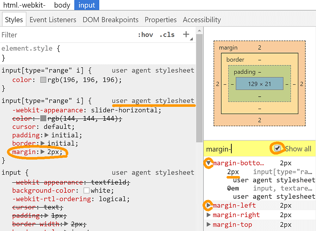Switch to the Event Listeners tab
The height and width of the screenshot is (231, 316).
tap(53, 20)
